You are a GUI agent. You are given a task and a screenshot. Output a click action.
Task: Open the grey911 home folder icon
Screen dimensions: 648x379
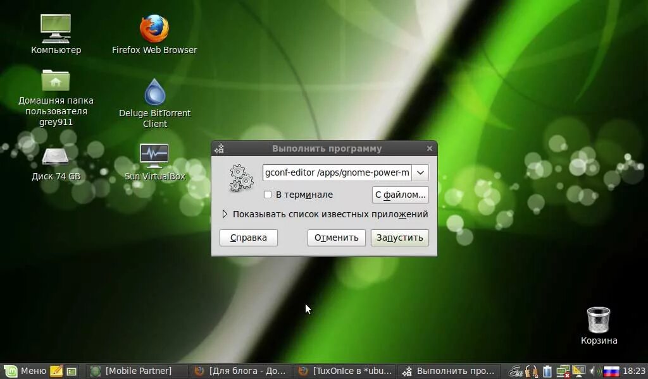pyautogui.click(x=56, y=80)
